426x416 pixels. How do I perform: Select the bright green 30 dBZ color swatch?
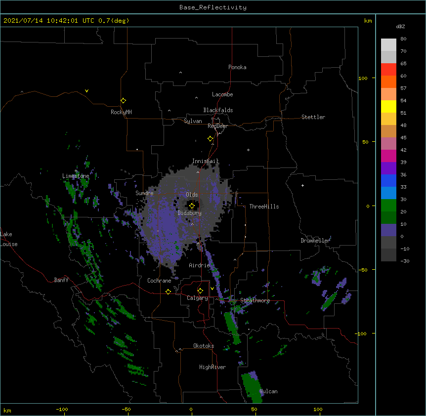388,206
